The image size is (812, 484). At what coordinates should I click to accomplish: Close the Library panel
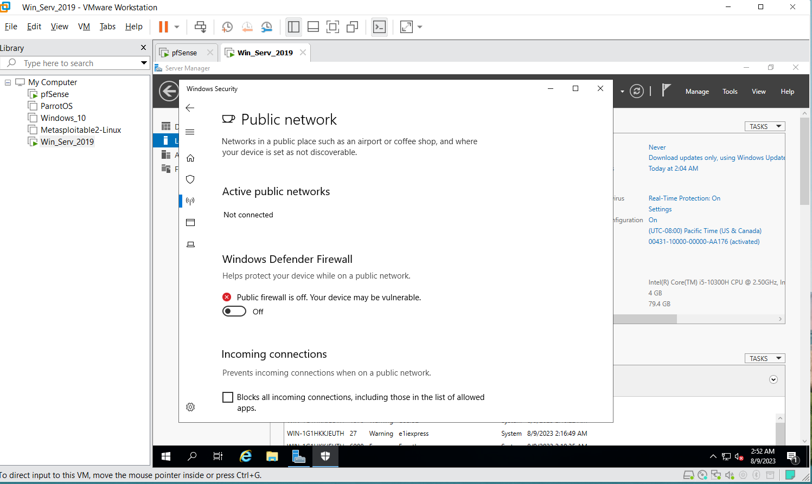click(143, 48)
